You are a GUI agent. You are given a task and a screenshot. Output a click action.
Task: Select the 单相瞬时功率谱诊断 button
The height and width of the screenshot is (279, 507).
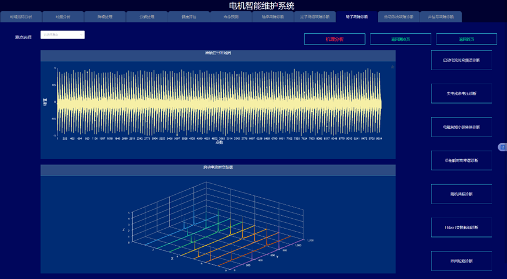click(462, 160)
